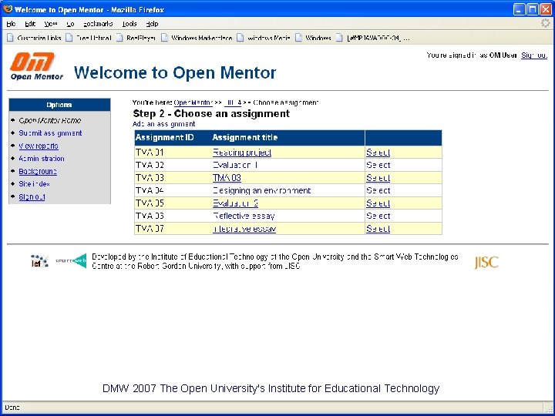Click OpenMentor breadcrumb link
This screenshot has height=416, width=555.
pyautogui.click(x=193, y=102)
